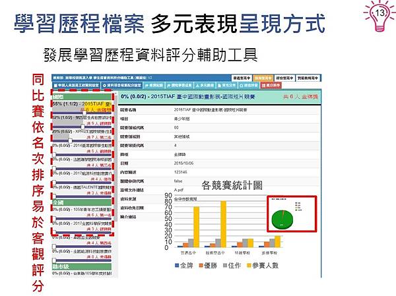The height and width of the screenshot is (296, 396).
Task: Select the XPRIZE competition entry in the list
Action: point(82,134)
